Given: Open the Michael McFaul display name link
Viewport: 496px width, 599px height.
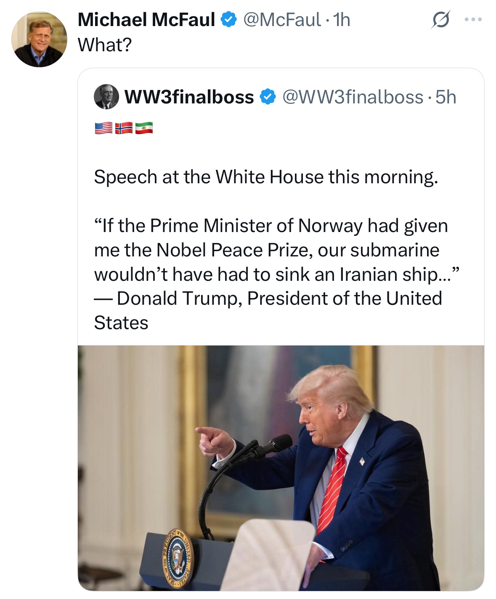Looking at the screenshot, I should 146,20.
